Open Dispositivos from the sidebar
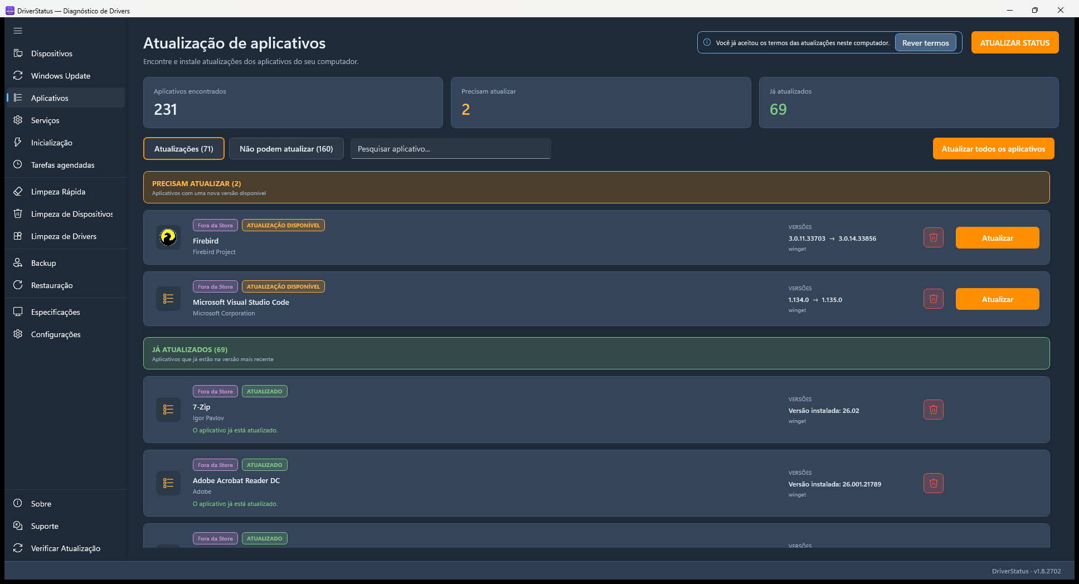The image size is (1079, 584). click(65, 53)
